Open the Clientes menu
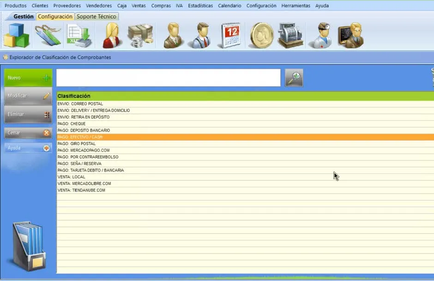 click(x=40, y=6)
